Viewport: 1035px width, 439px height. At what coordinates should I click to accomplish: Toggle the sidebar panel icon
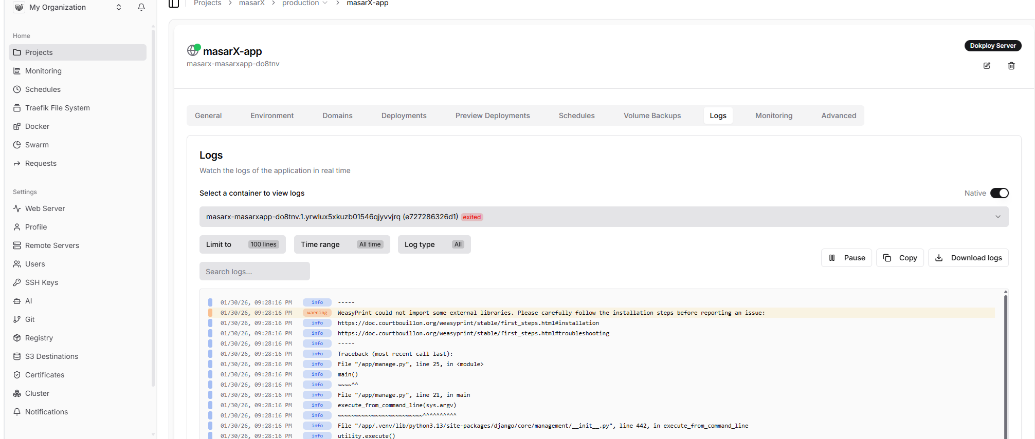174,4
